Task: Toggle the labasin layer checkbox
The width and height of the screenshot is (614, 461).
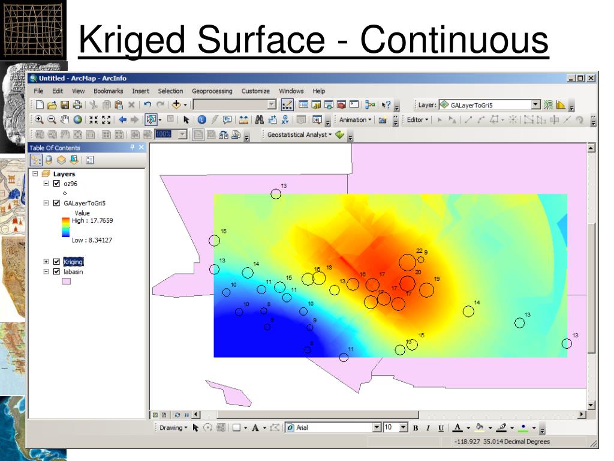Action: (56, 271)
